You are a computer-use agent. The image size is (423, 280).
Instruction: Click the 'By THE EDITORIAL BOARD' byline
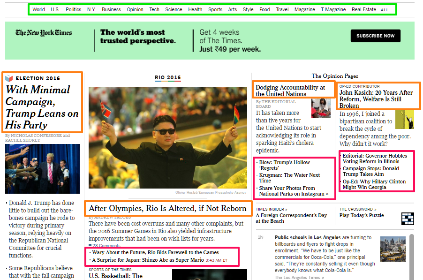(276, 104)
